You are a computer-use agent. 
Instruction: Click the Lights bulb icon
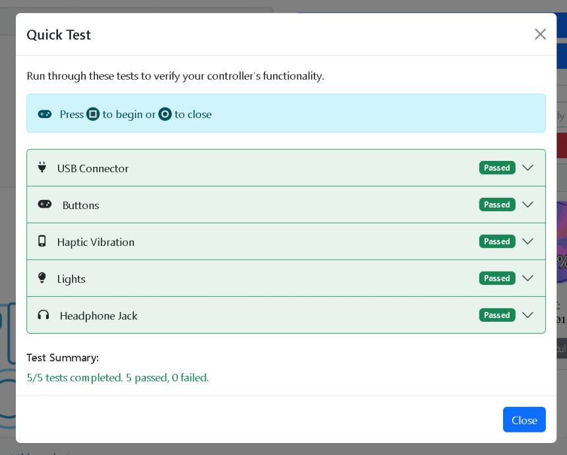pos(42,278)
